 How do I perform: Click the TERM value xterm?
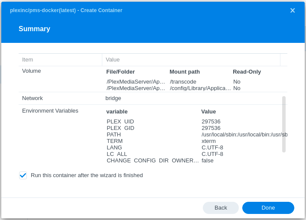(x=208, y=141)
